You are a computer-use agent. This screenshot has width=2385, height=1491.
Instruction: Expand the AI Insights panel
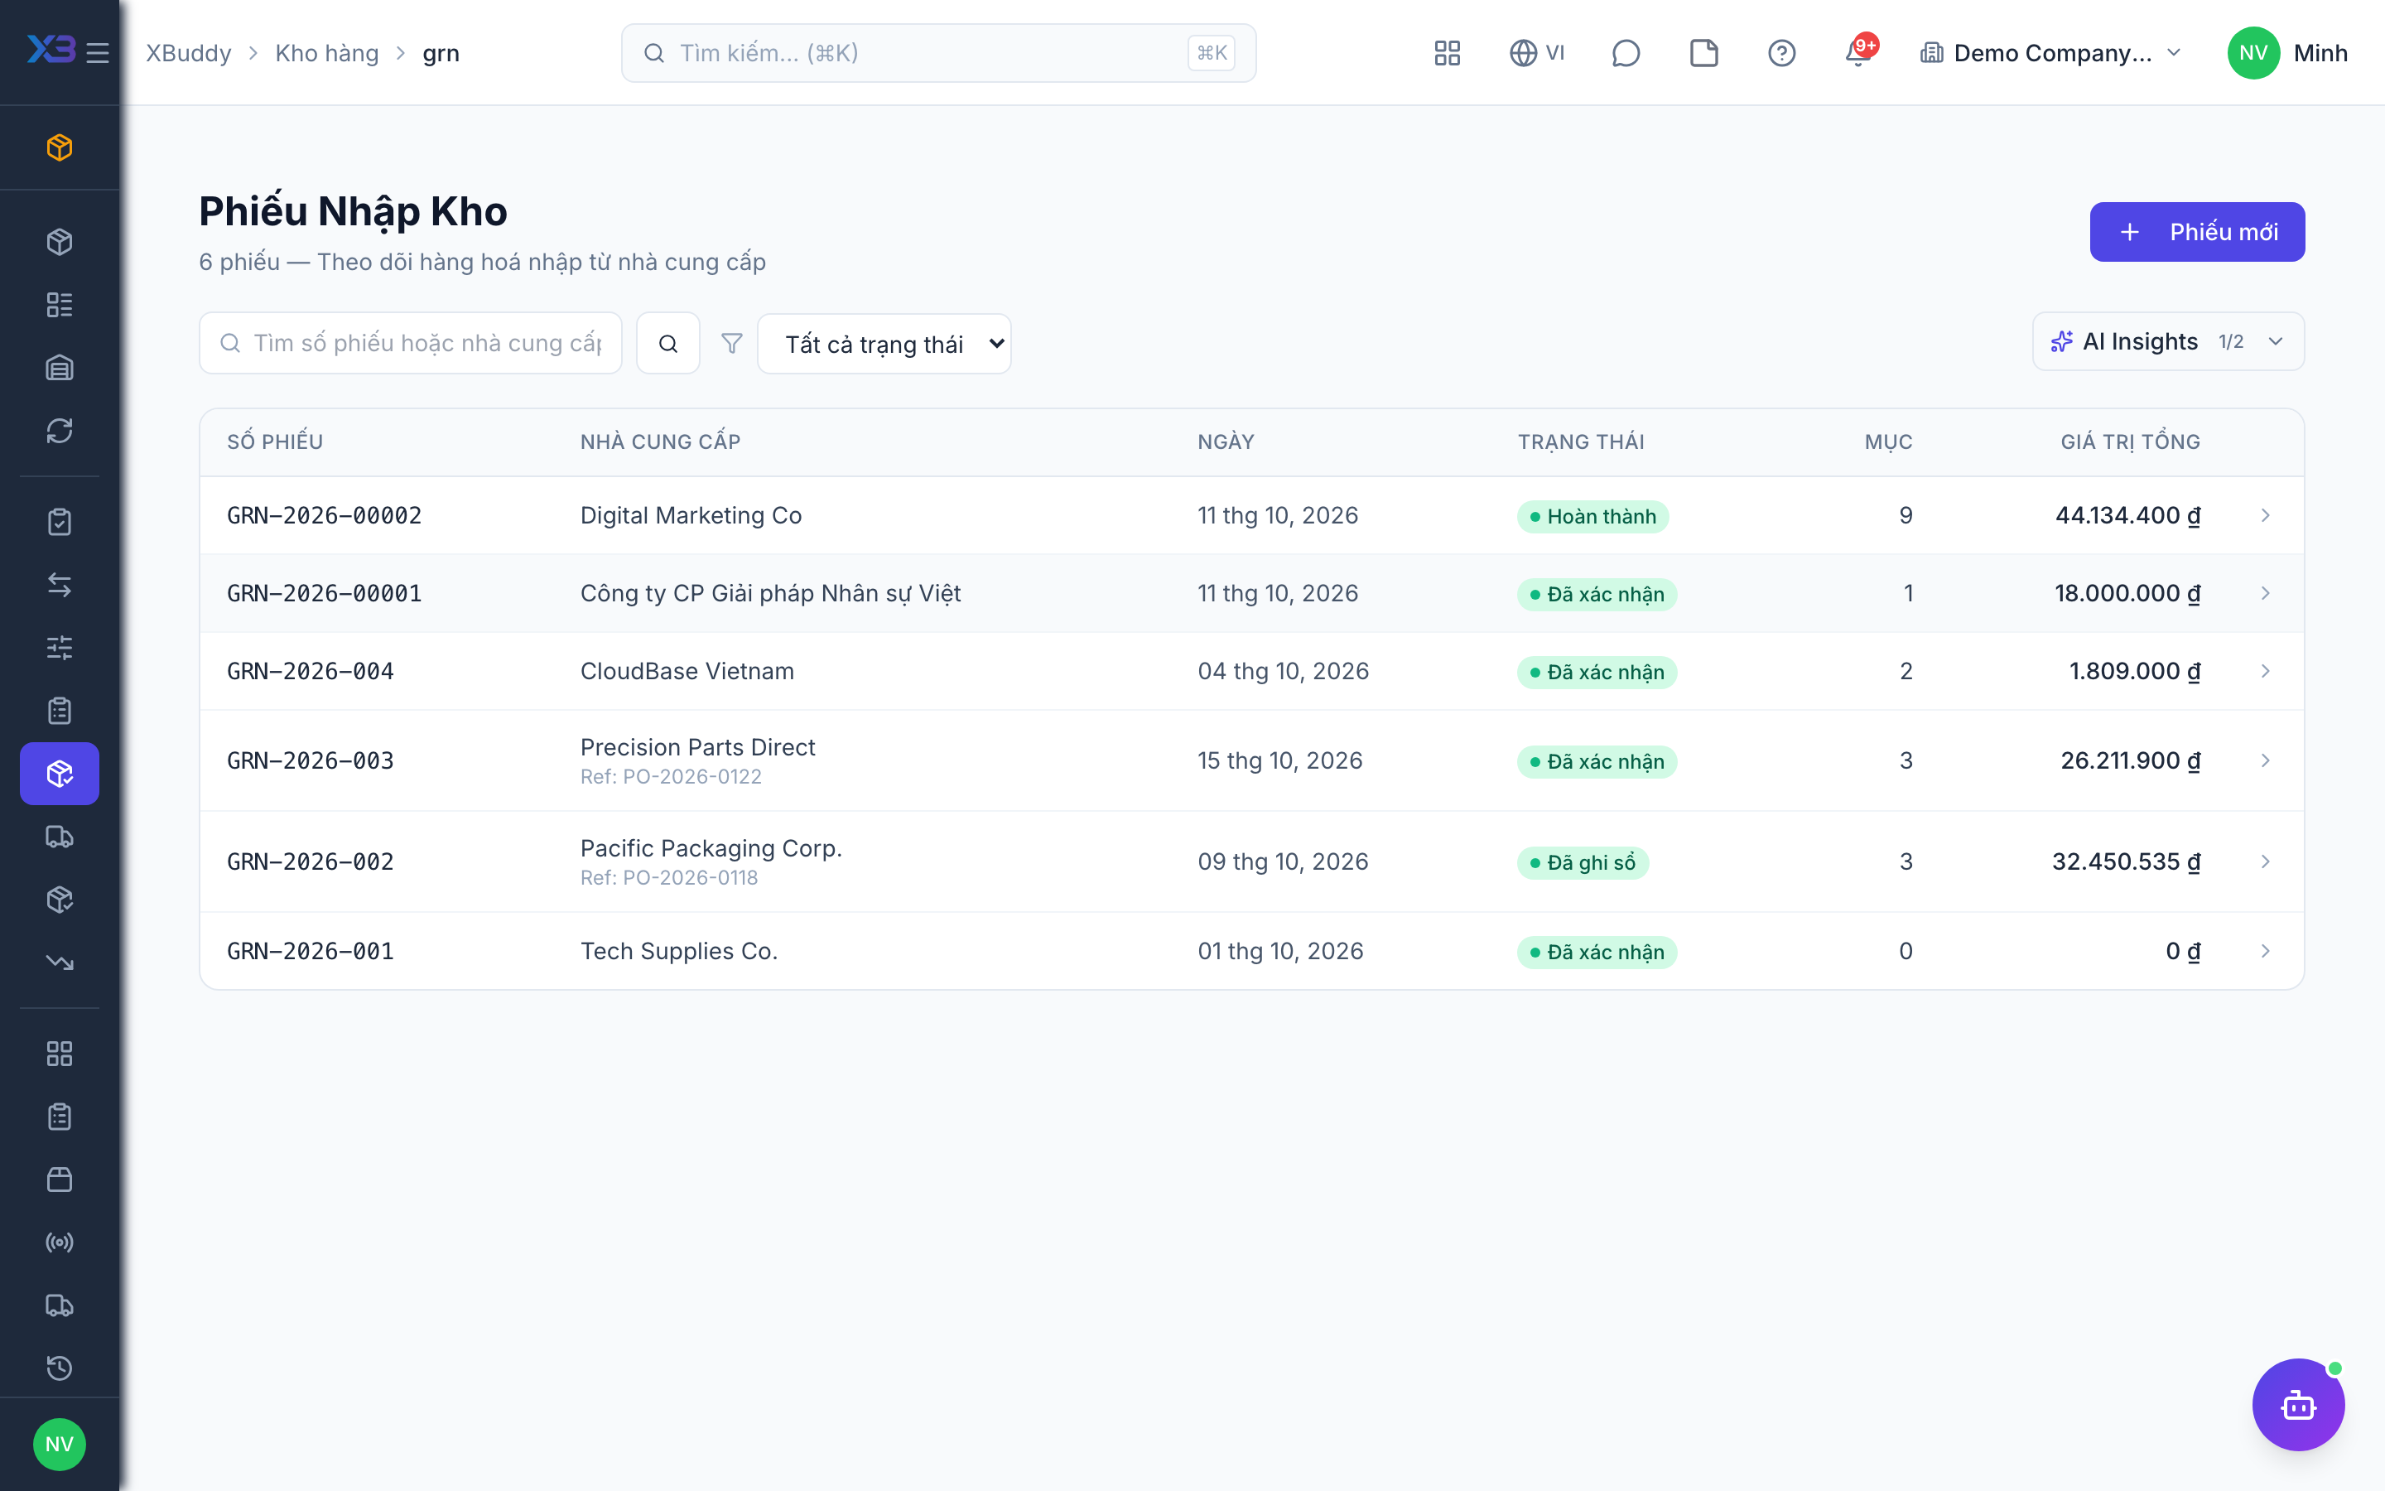pos(2168,341)
